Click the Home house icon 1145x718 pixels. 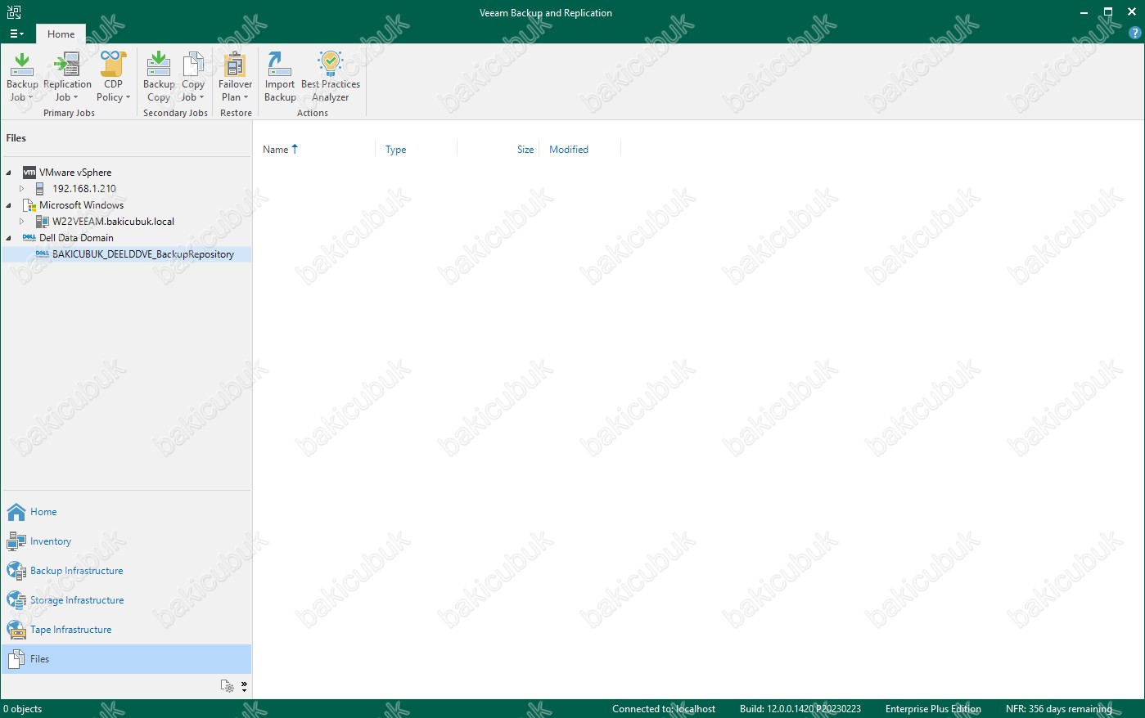click(16, 512)
